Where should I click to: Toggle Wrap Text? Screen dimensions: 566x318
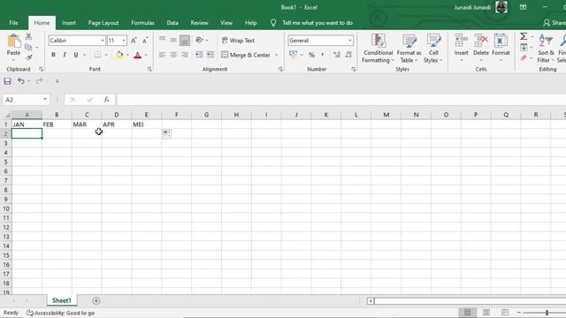(x=238, y=41)
